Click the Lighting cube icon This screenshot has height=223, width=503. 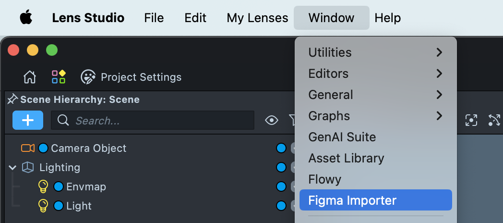pos(28,167)
